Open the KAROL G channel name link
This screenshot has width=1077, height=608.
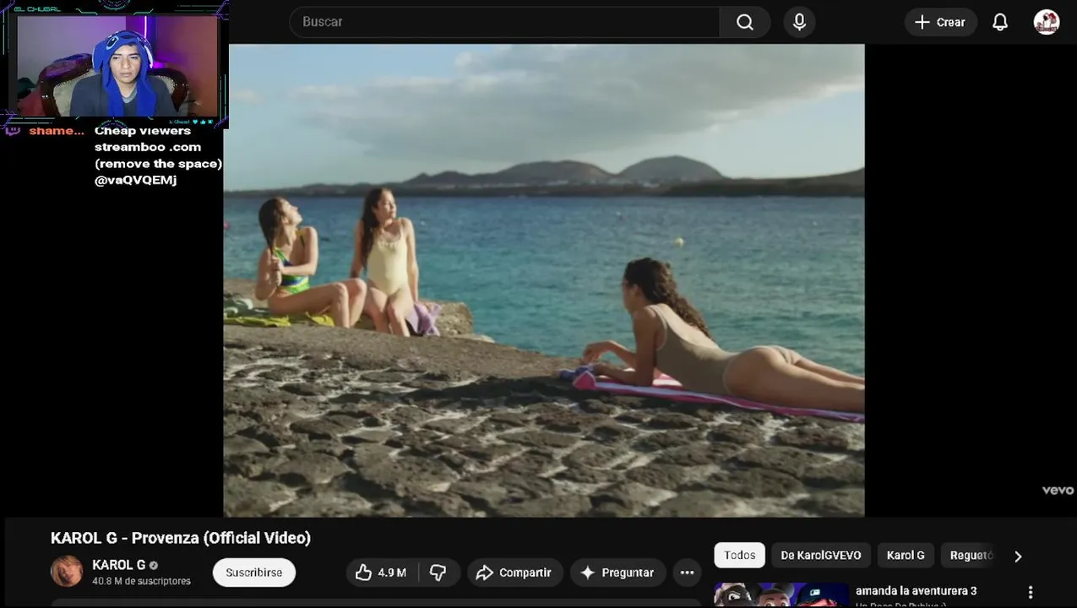pos(119,565)
